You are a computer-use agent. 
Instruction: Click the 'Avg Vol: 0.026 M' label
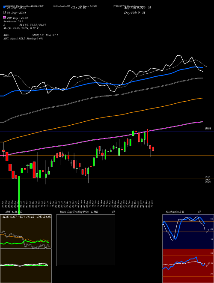137,8
